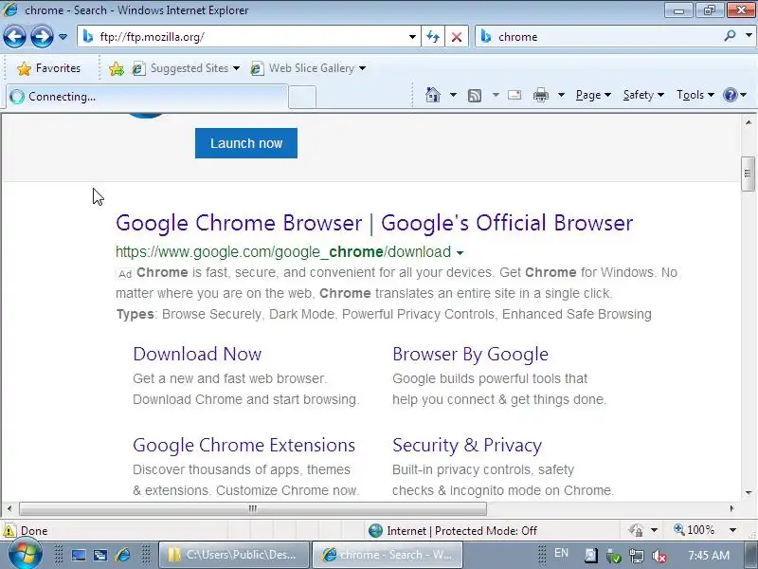This screenshot has height=569, width=758.
Task: Click the muted volume tray icon
Action: tap(659, 556)
